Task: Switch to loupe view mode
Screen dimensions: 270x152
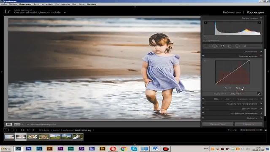Action: click(8, 124)
